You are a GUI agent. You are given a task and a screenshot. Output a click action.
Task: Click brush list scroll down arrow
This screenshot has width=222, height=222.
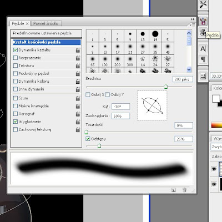(x=189, y=69)
